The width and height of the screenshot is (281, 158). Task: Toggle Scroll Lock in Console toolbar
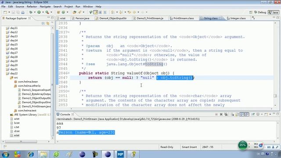[237, 114]
